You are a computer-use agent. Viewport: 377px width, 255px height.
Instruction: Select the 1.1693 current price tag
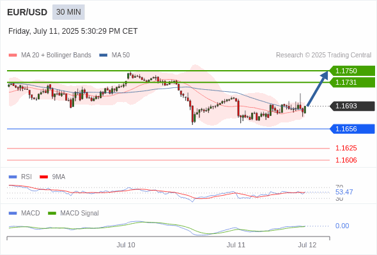352,106
